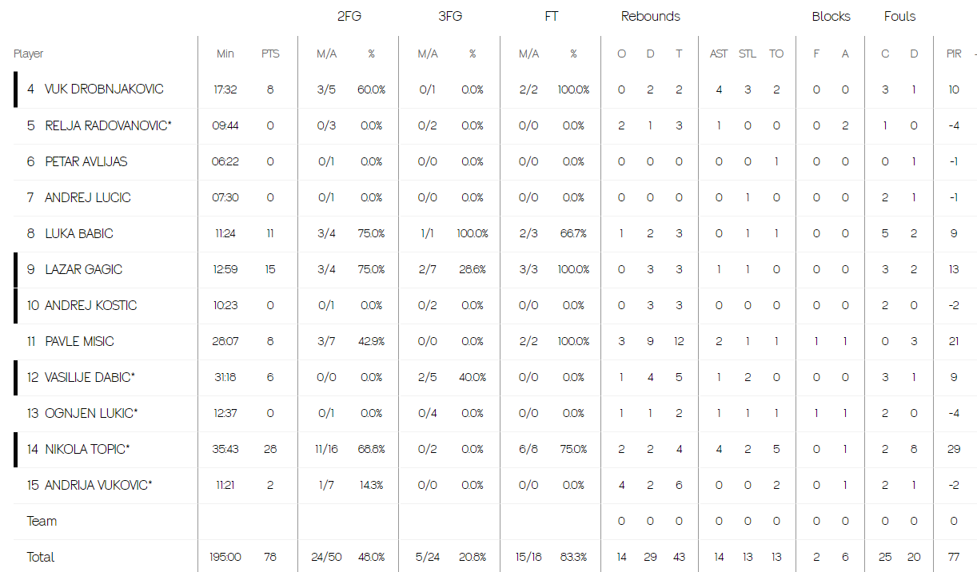Select the LAZAR GAGIC row name
The height and width of the screenshot is (572, 977).
pos(83,269)
